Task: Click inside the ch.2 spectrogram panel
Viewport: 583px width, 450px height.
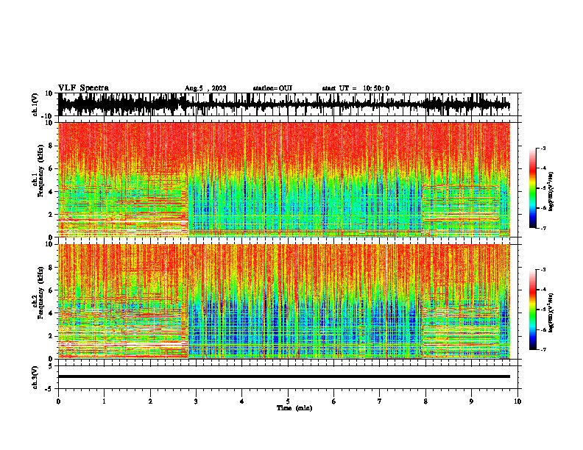Action: click(284, 301)
